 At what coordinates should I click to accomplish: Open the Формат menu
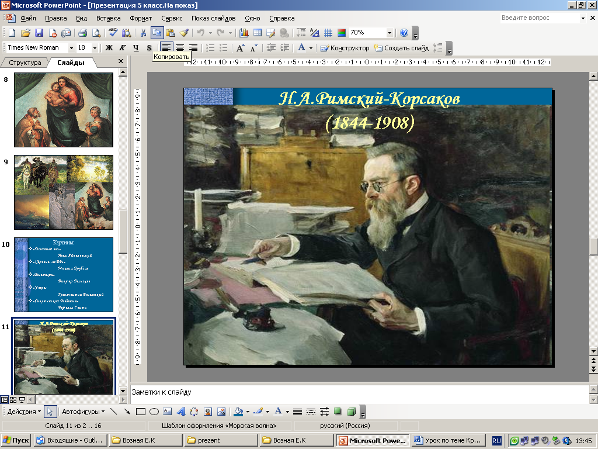click(141, 18)
